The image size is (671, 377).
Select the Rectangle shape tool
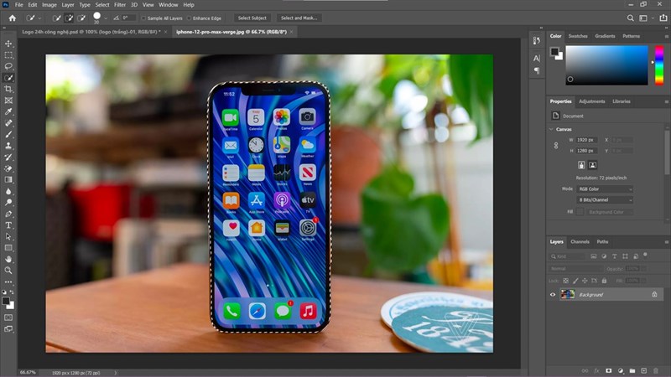coord(8,247)
